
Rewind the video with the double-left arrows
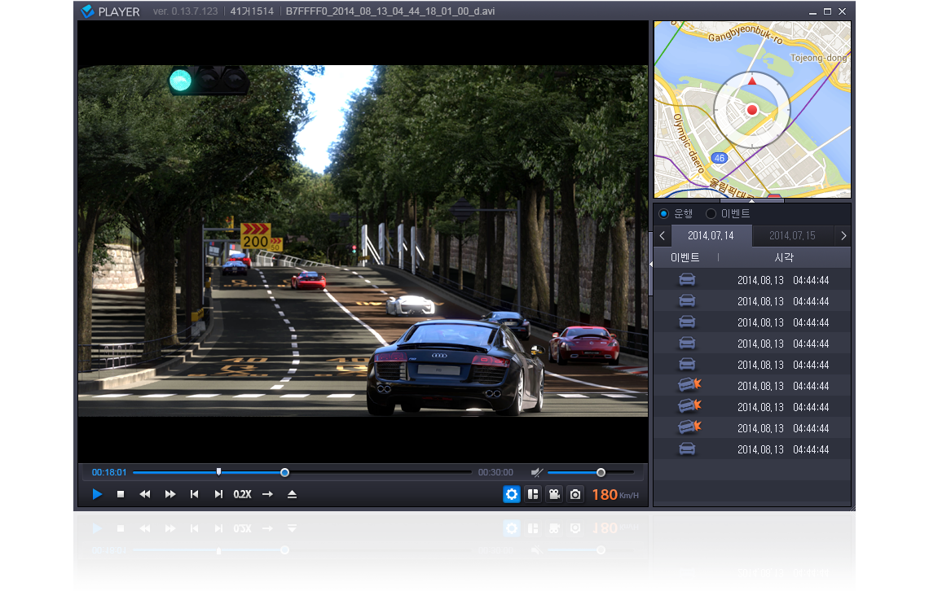144,494
